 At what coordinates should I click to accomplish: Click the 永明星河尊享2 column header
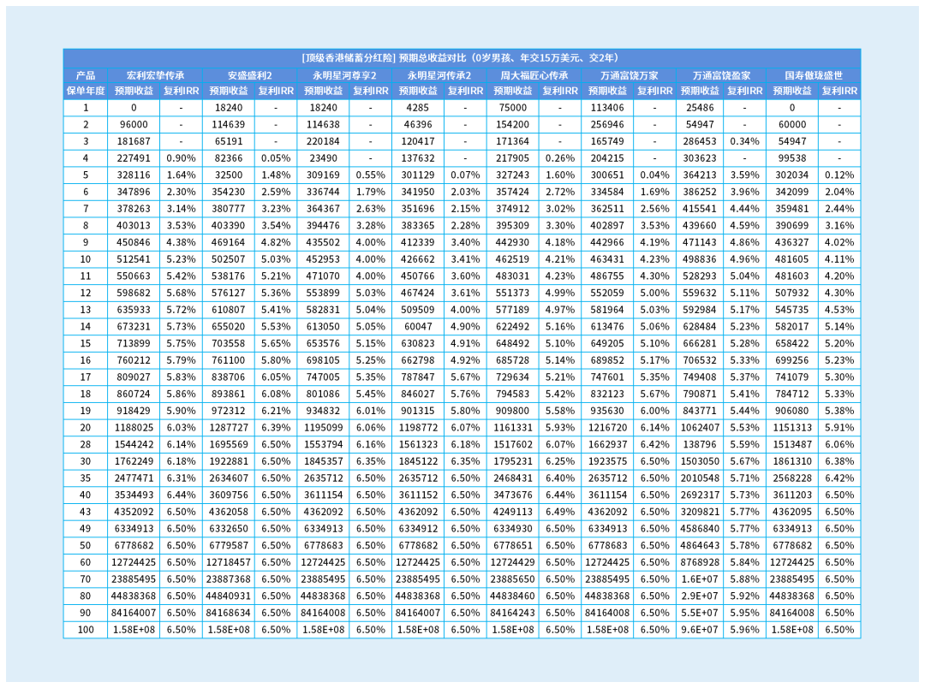pyautogui.click(x=344, y=75)
